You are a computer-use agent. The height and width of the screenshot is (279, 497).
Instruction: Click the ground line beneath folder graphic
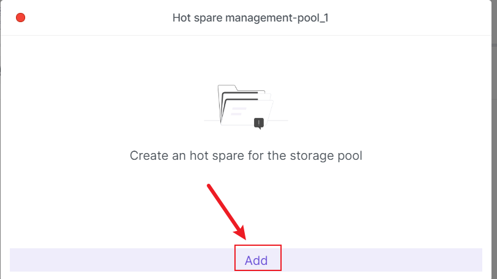[279, 120]
